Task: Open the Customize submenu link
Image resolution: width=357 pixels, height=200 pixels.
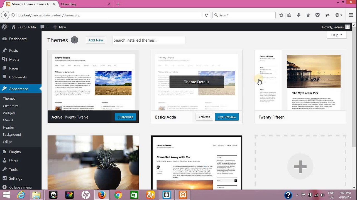Action: pyautogui.click(x=11, y=106)
